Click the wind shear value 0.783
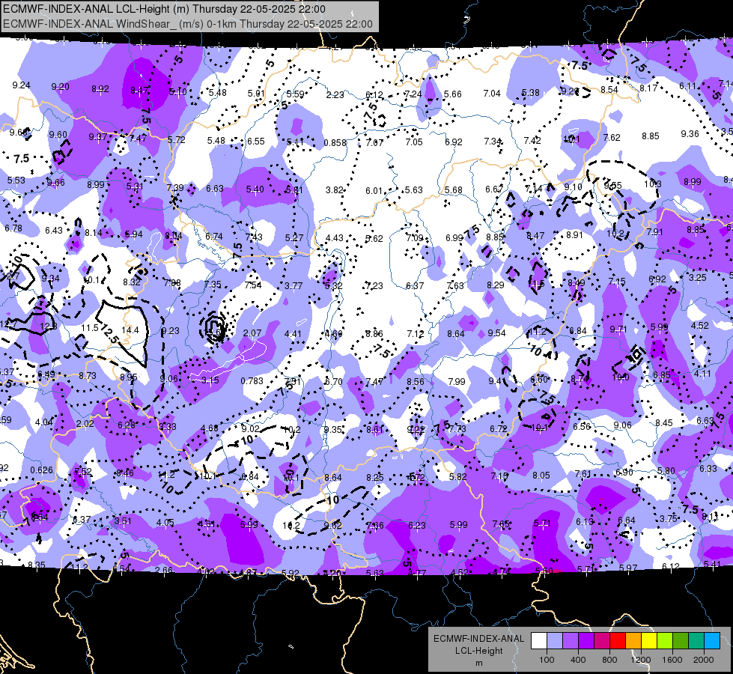Viewport: 733px width, 674px height. [x=252, y=380]
